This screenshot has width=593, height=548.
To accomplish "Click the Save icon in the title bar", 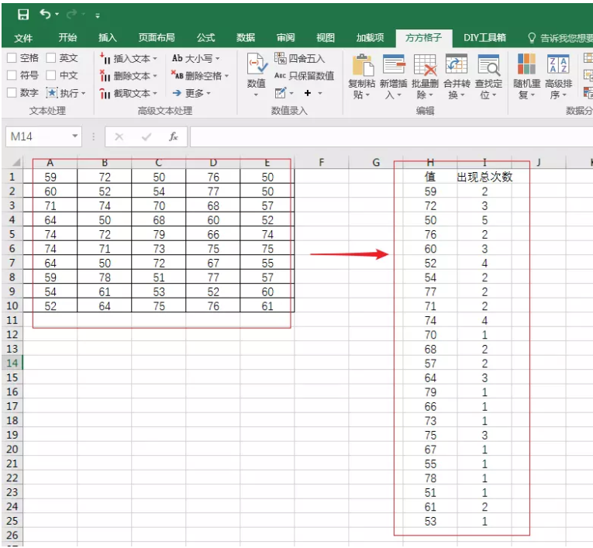I will point(23,15).
